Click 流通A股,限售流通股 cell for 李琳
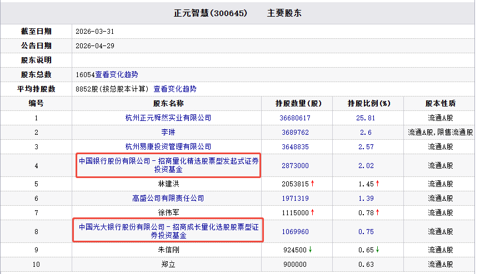The image size is (480, 274). click(x=441, y=132)
